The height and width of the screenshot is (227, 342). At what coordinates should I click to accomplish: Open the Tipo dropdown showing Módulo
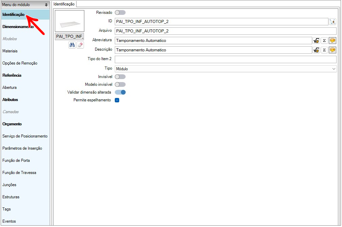point(226,69)
